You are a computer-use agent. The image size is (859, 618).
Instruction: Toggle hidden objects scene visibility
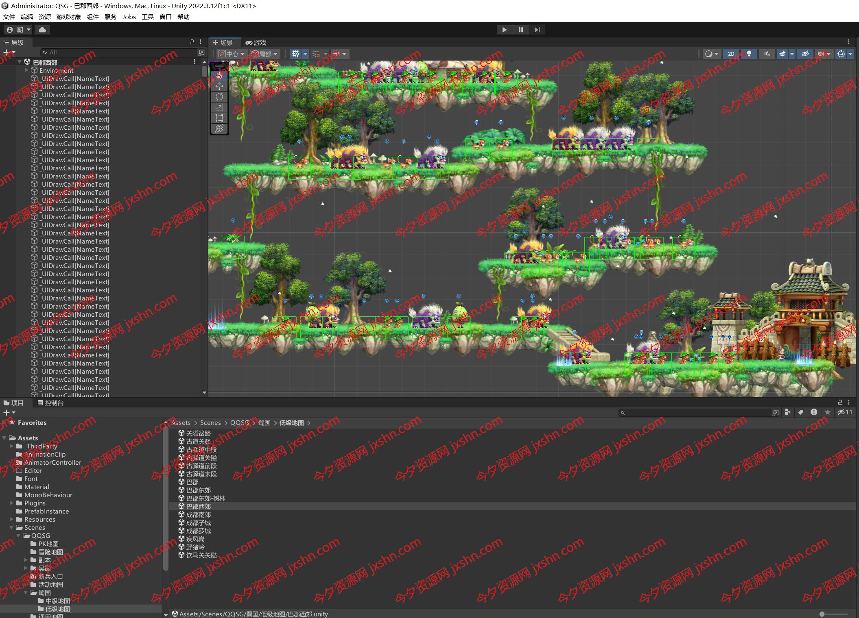(804, 54)
